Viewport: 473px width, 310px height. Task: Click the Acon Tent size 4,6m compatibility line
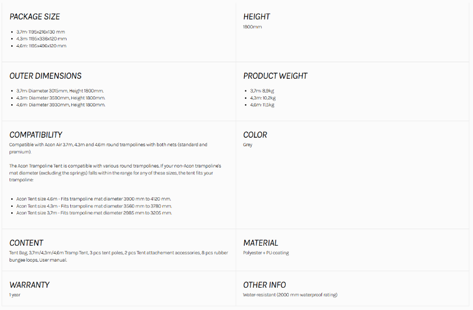pos(94,199)
